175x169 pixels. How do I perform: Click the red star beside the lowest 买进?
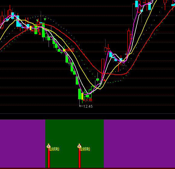coord(84,100)
